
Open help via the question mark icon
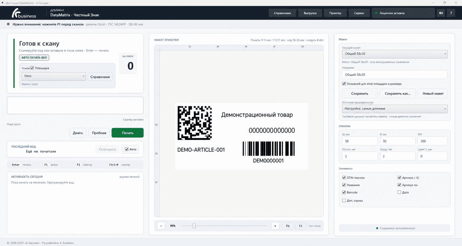click(451, 13)
